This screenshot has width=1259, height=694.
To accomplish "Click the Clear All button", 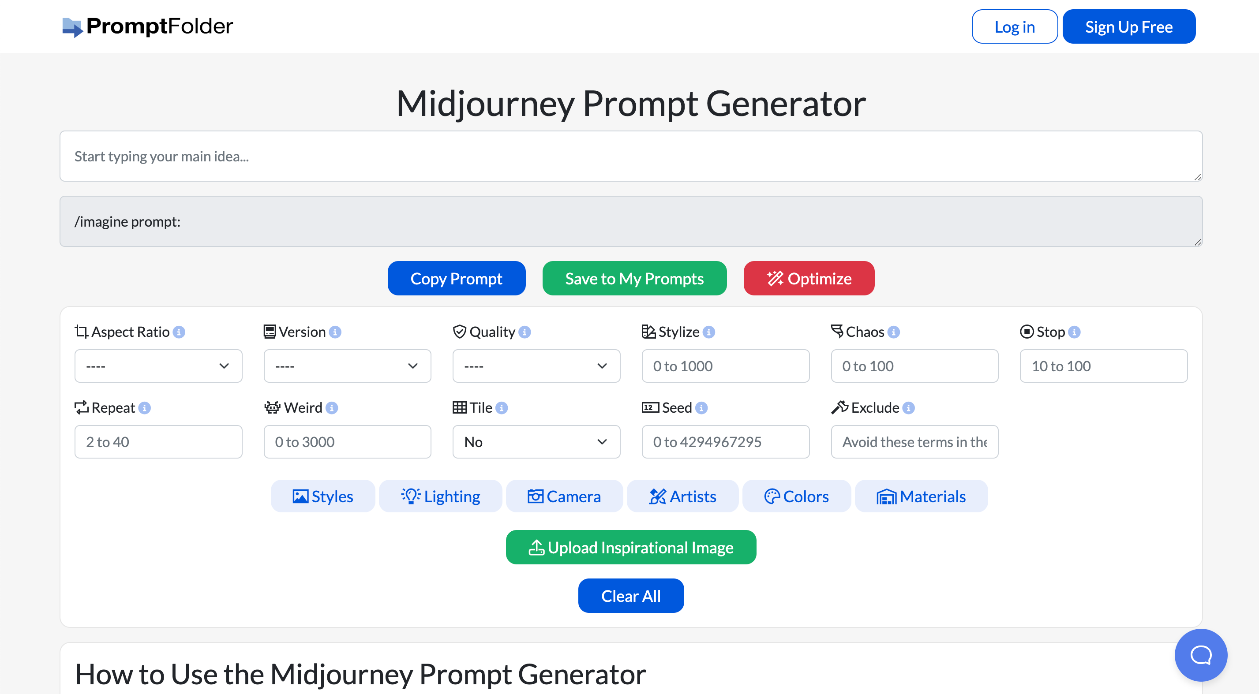I will [x=631, y=596].
